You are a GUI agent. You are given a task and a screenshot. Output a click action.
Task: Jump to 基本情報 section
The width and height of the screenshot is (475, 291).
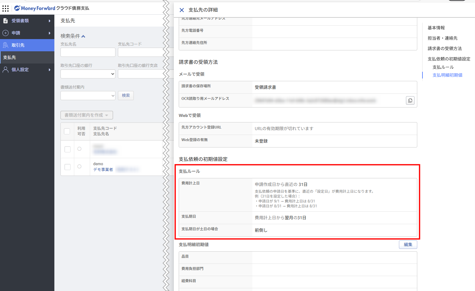click(x=436, y=28)
